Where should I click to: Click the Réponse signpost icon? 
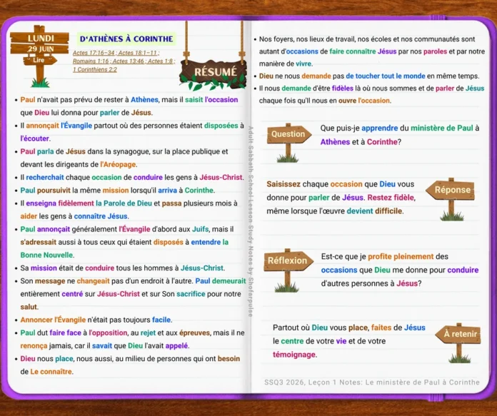tap(451, 199)
